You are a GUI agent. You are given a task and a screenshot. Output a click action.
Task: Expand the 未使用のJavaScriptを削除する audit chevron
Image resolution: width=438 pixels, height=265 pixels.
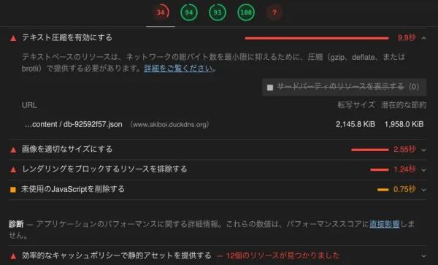423,190
